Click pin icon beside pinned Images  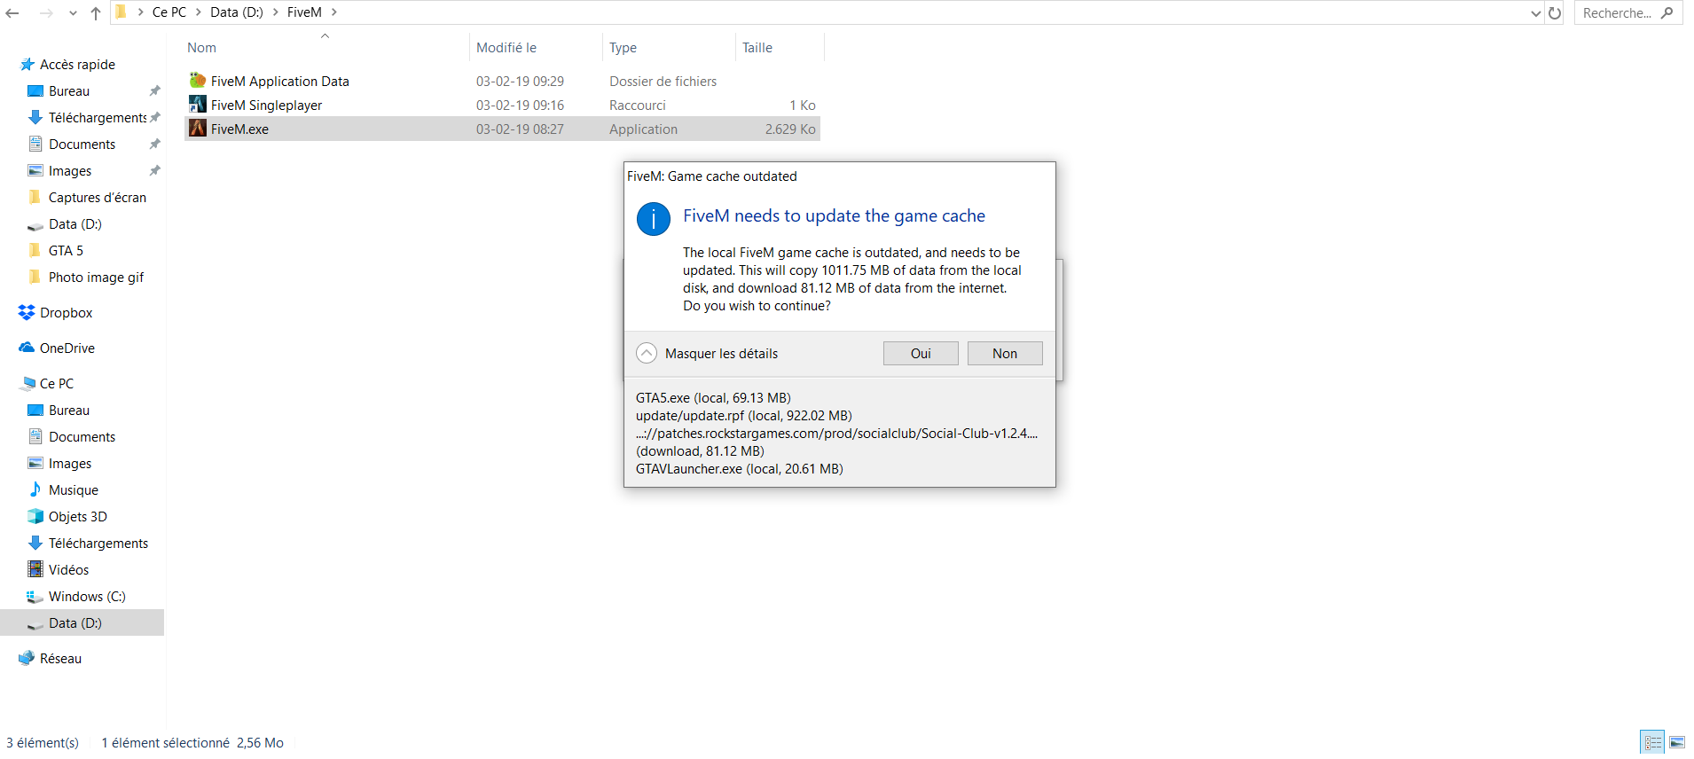(154, 171)
